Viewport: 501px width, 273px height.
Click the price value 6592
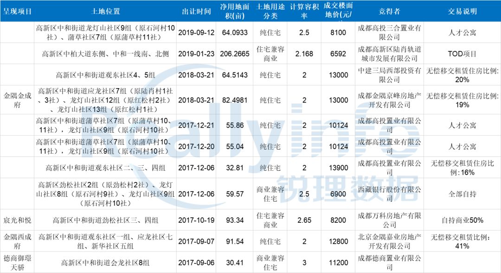338,54
